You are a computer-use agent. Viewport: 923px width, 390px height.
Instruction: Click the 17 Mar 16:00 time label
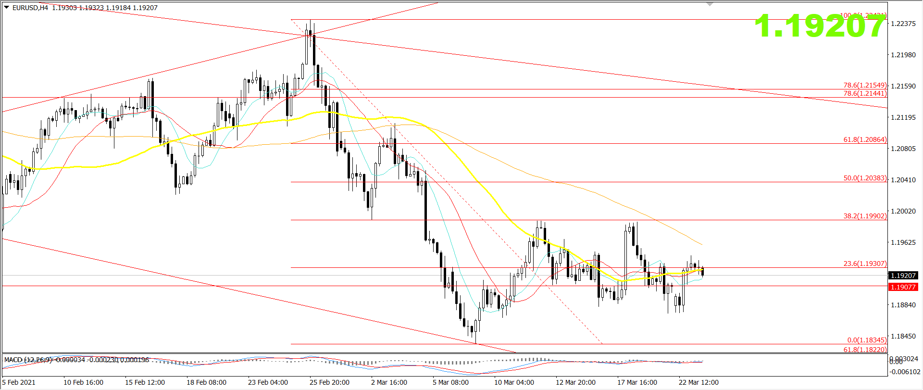click(637, 382)
